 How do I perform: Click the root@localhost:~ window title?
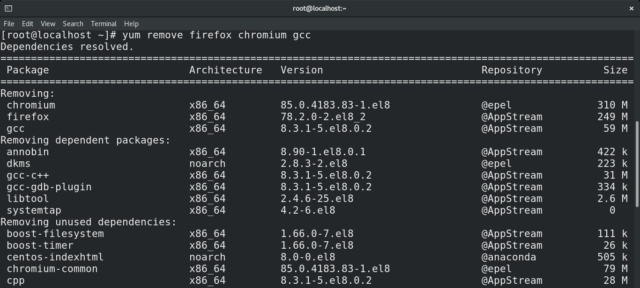tap(320, 8)
